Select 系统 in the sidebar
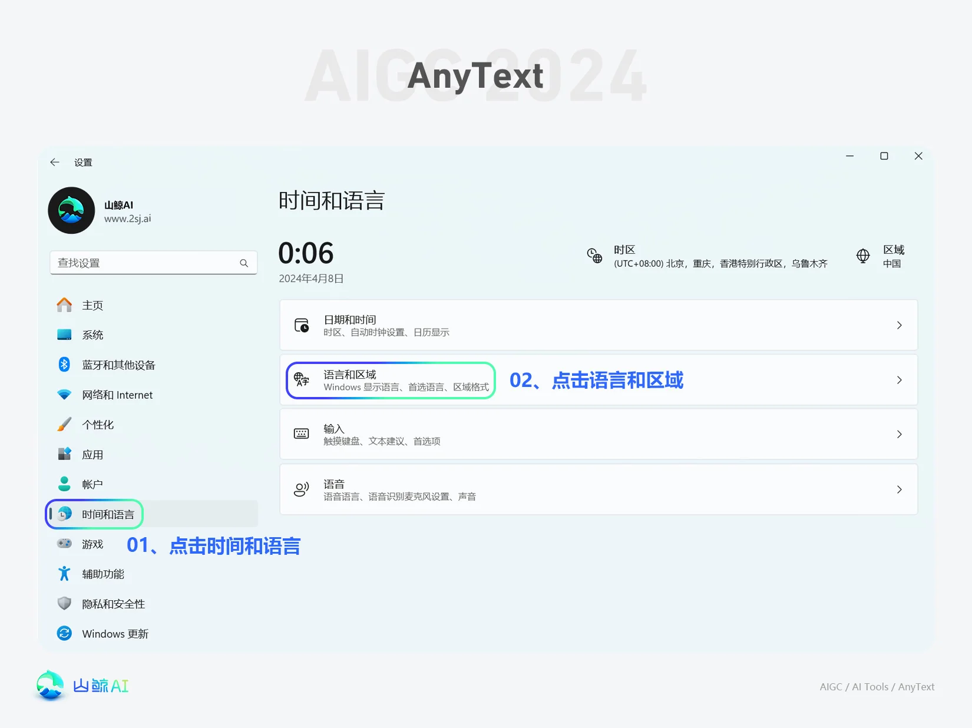 pyautogui.click(x=154, y=335)
